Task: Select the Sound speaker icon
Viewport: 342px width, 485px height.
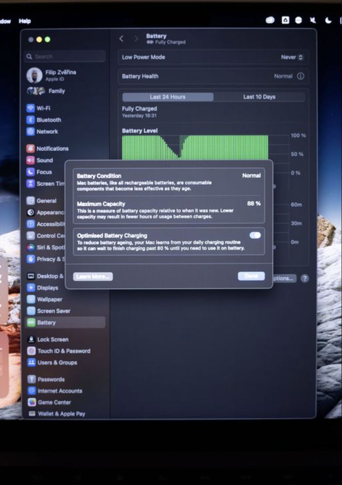Action: 30,160
